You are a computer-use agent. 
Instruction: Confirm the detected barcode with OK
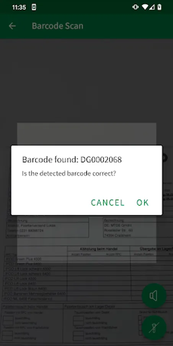point(142,203)
